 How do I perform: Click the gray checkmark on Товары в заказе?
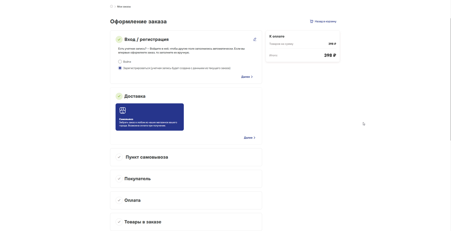tap(119, 222)
